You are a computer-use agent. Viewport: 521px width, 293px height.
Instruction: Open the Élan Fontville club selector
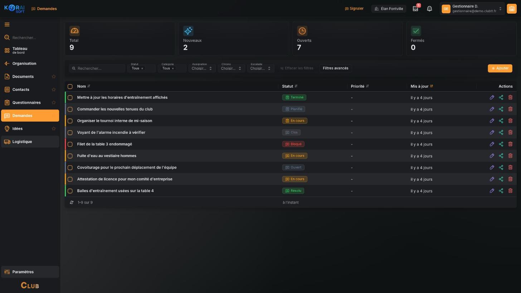point(389,9)
